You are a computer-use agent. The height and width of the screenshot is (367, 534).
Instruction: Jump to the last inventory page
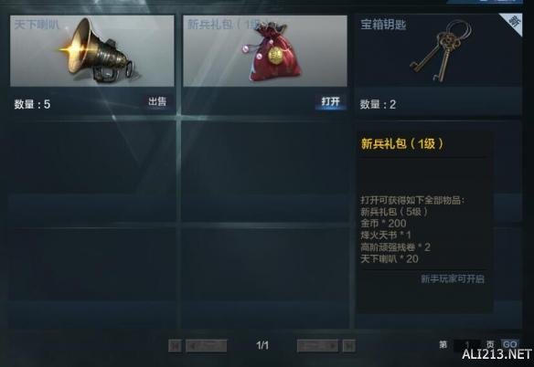point(349,346)
